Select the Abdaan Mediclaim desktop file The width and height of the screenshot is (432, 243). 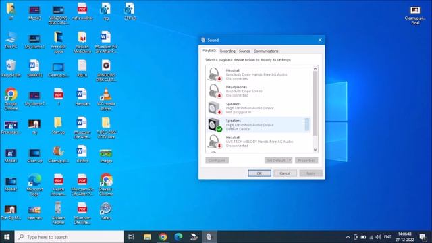tap(82, 43)
